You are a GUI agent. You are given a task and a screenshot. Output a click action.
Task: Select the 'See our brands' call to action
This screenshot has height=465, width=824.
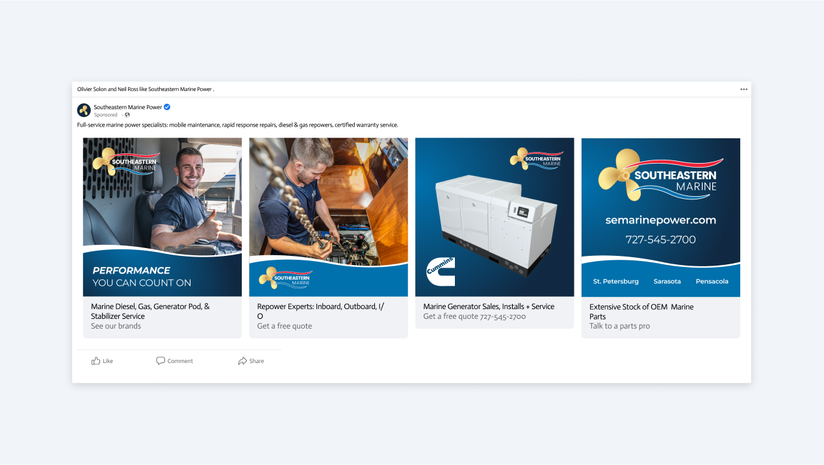pyautogui.click(x=116, y=326)
